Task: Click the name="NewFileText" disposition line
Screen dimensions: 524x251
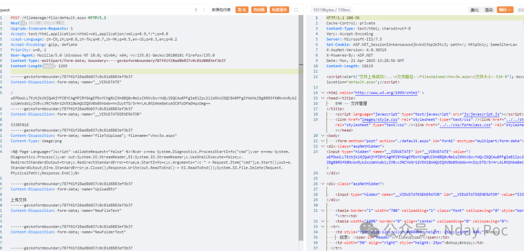Action: 66,210
